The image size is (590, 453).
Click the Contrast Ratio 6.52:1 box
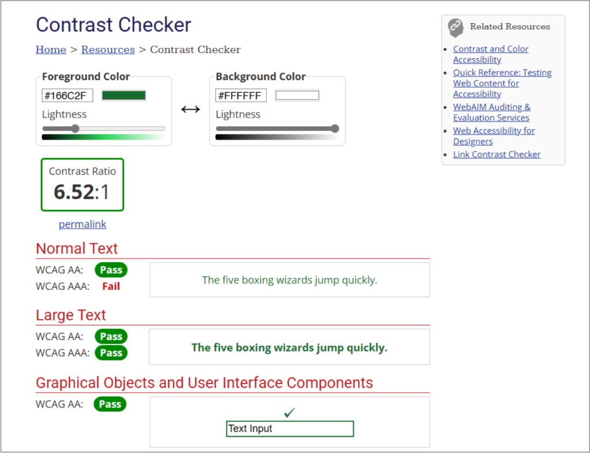tap(82, 184)
